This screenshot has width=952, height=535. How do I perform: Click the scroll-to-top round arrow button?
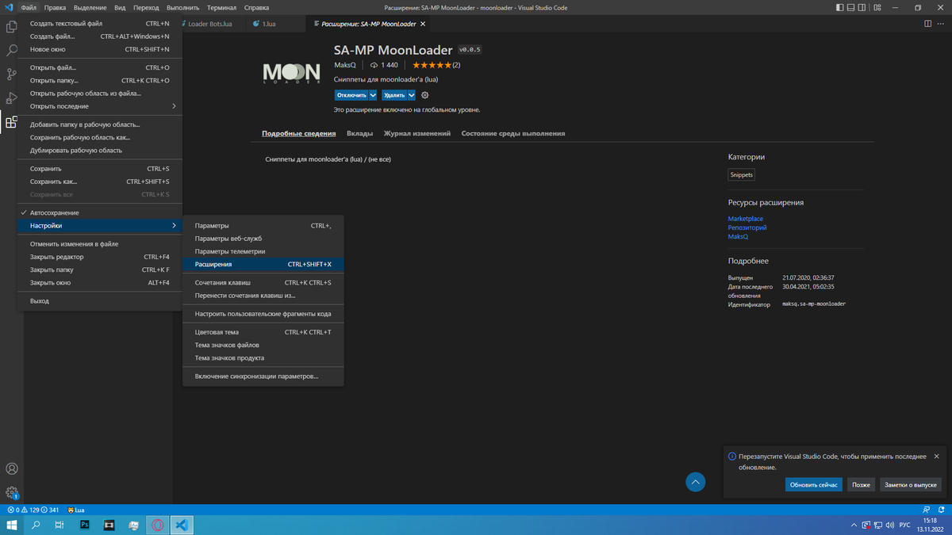pos(695,482)
